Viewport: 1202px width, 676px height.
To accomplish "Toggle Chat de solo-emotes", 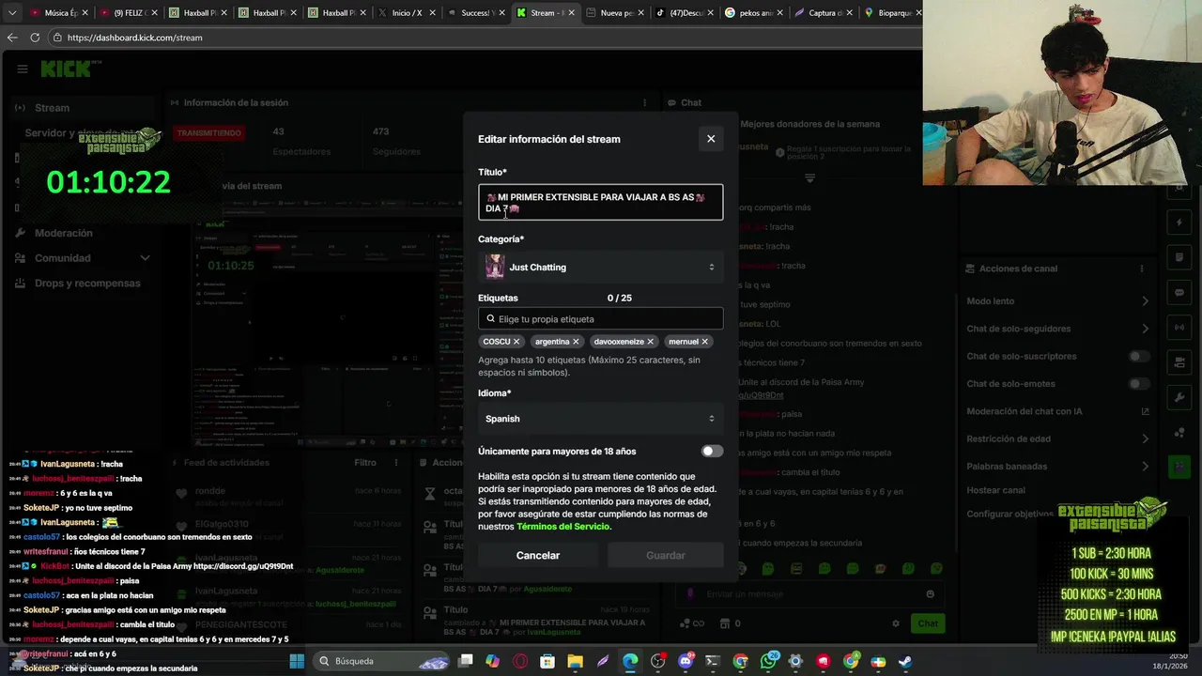I will point(1138,384).
